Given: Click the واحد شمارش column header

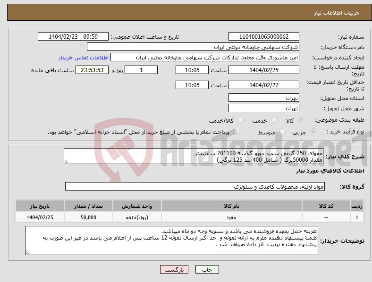Looking at the screenshot, I should coord(137,206).
